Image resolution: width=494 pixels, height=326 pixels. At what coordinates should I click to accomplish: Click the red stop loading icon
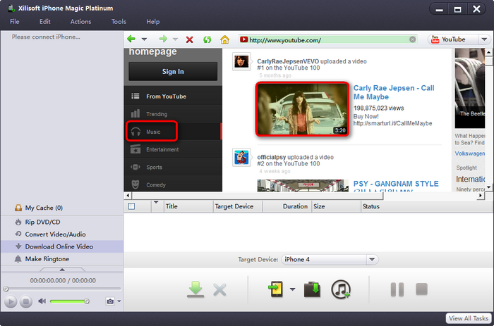point(189,39)
